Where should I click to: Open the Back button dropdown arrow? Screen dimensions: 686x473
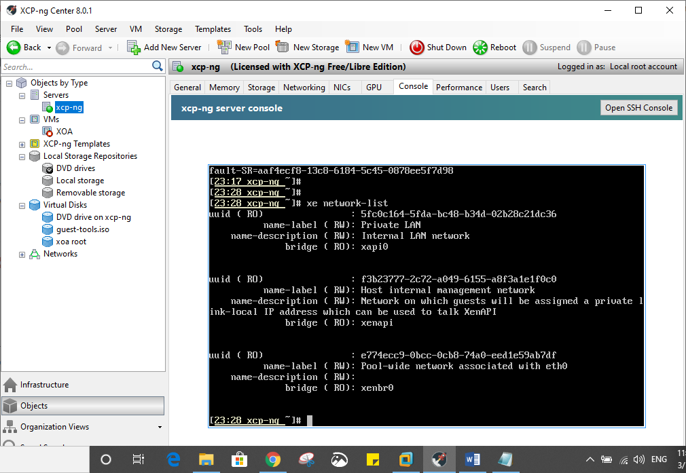click(x=48, y=48)
